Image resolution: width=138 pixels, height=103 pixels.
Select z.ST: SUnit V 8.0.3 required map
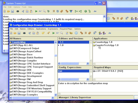click(108, 71)
